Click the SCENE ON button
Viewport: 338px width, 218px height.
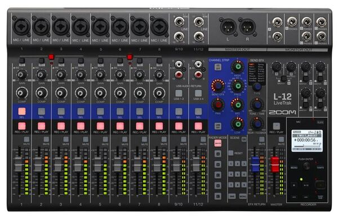tap(244, 139)
